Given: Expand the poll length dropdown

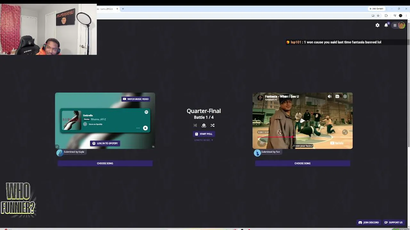Looking at the screenshot, I should pos(204,140).
